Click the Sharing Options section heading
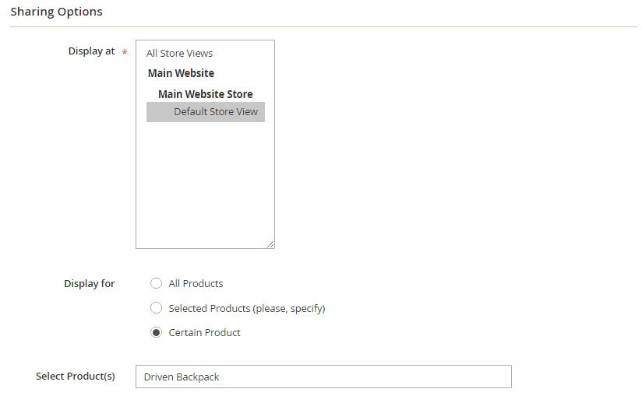 [56, 12]
